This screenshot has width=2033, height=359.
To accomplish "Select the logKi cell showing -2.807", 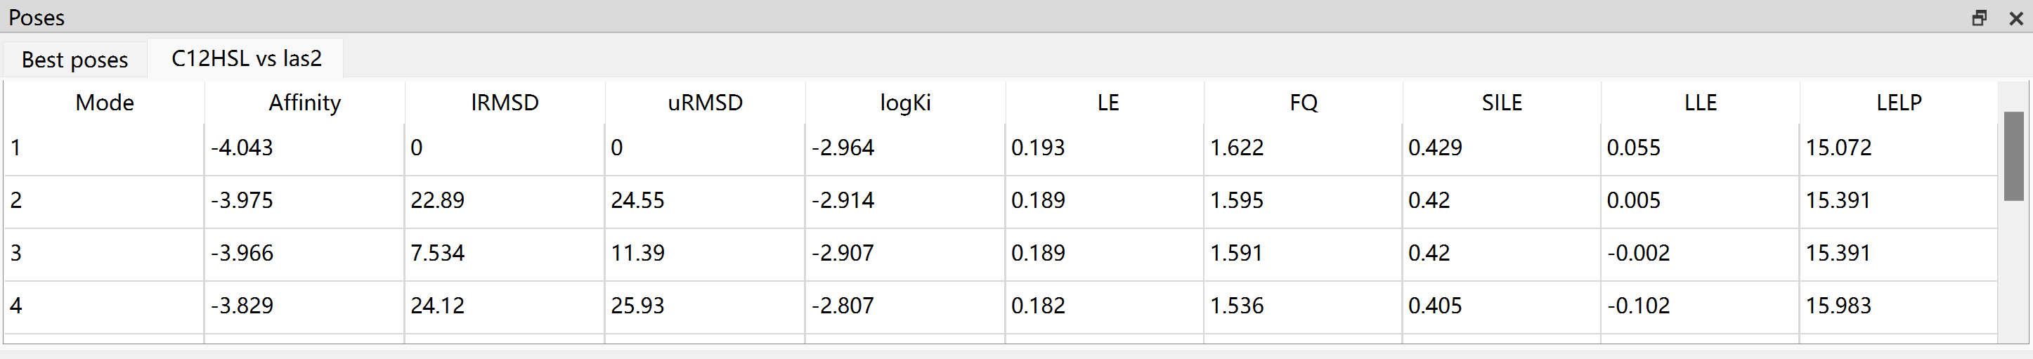I will [x=905, y=306].
